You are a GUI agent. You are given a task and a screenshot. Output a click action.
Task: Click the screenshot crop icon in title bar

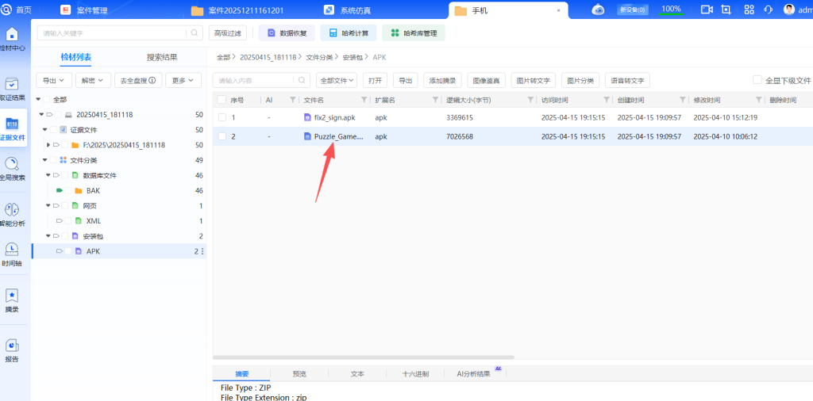point(726,10)
